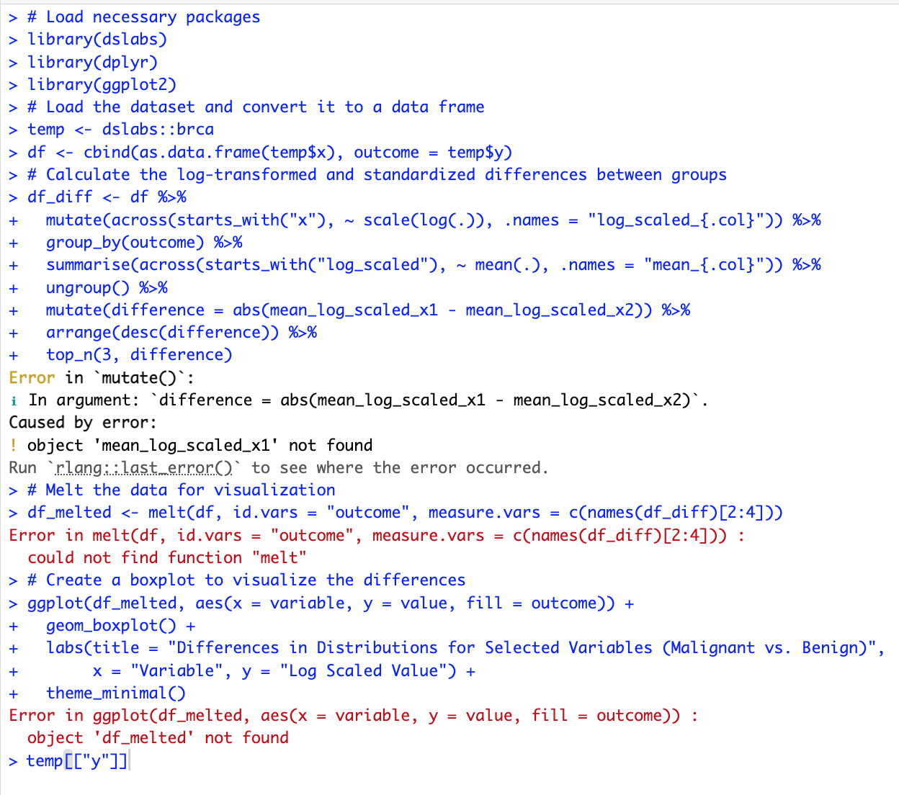The width and height of the screenshot is (899, 795).
Task: Click the 'summarise(across(starts_with("log_scaled")' line
Action: point(434,264)
